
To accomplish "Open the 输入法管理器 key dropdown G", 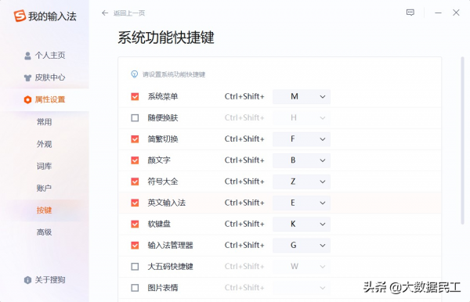I will click(x=302, y=246).
